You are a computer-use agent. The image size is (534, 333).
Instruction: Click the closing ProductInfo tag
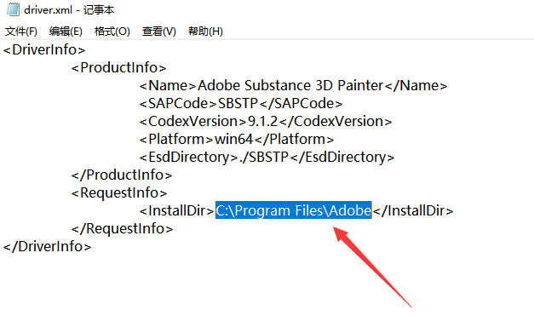tap(122, 175)
